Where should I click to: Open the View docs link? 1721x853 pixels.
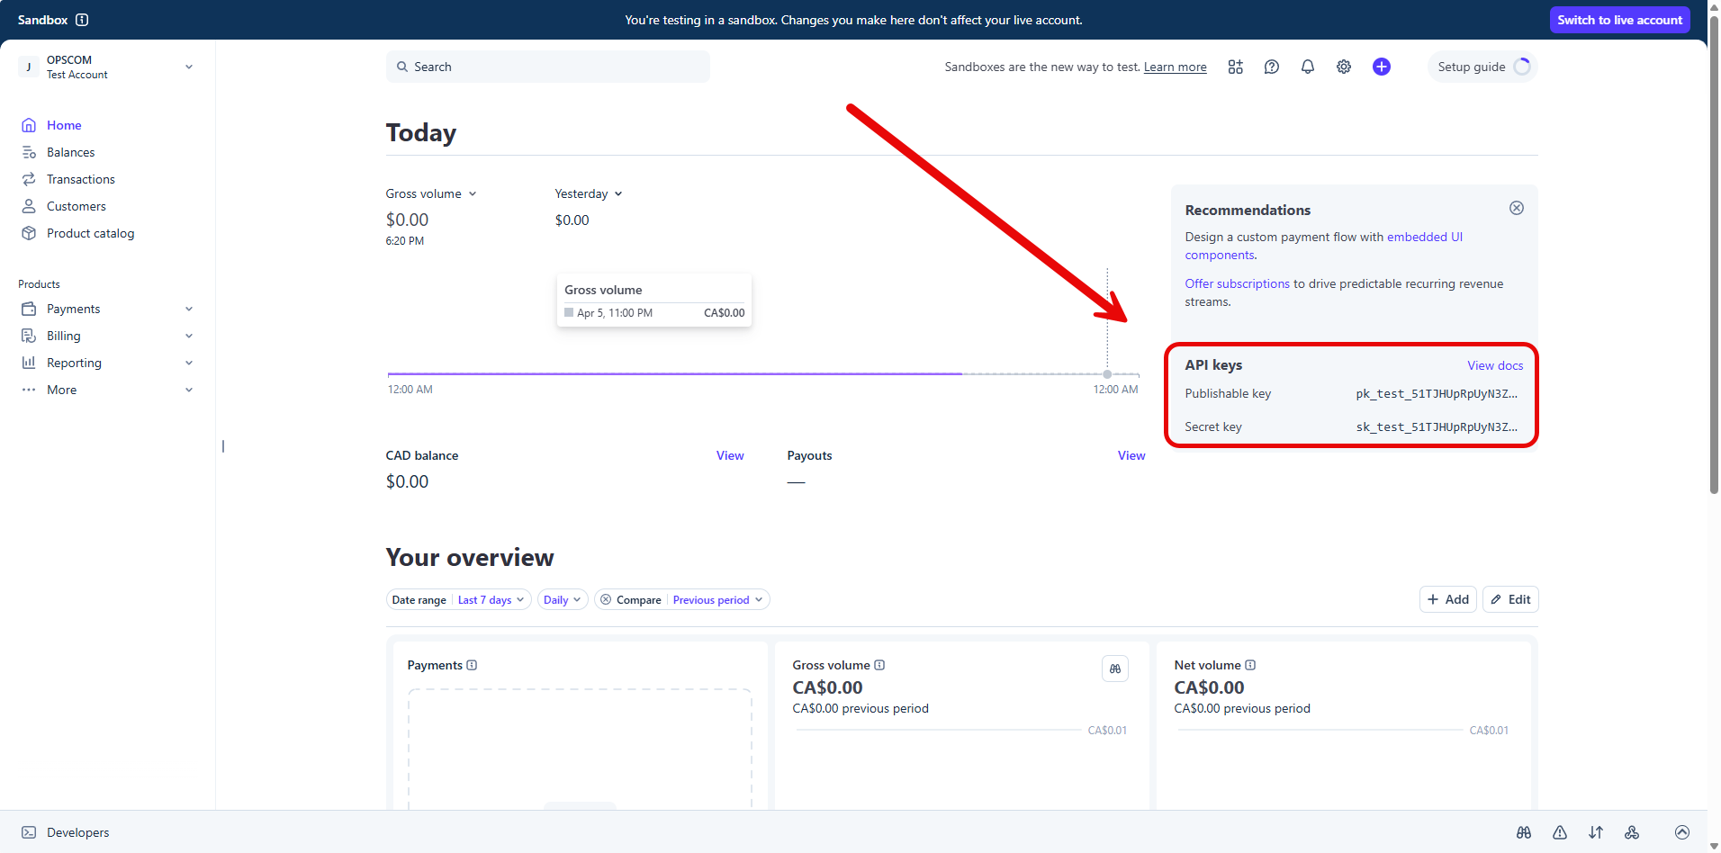pos(1494,365)
